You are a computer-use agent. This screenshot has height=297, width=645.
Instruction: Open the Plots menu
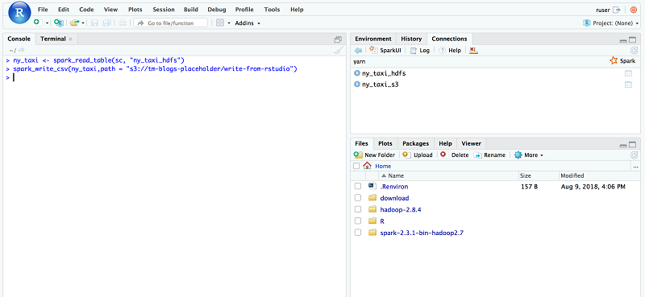[x=135, y=10]
